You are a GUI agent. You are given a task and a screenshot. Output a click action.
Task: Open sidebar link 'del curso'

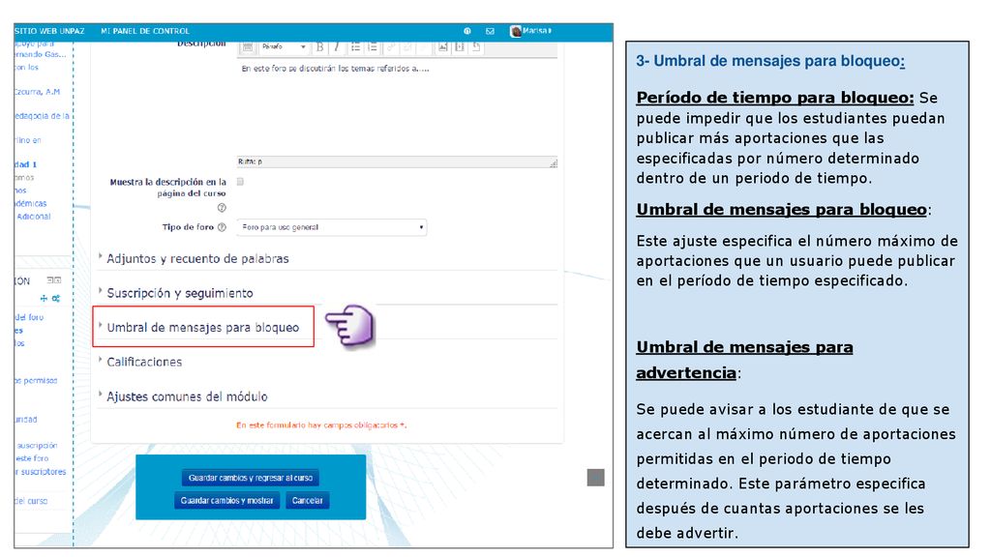(31, 501)
